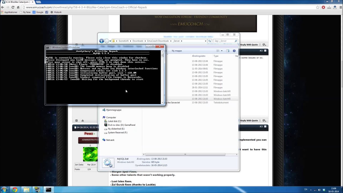Sort by the Type column header

tap(216, 56)
